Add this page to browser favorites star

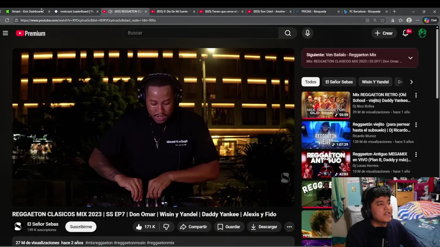tap(382, 20)
